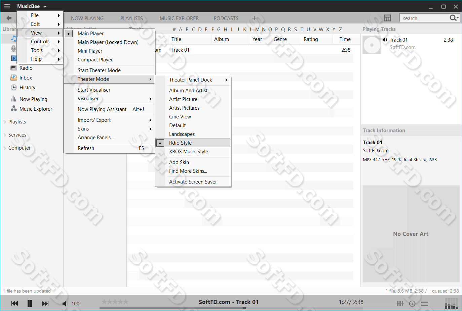462x311 pixels.
Task: Go back with the arrow icon
Action: pyautogui.click(x=9, y=18)
